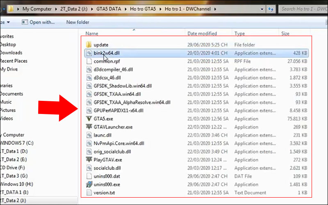The height and width of the screenshot is (205, 328).
Task: Go to 2T_Data 2 (J:) in breadcrumb
Action: tap(74, 9)
